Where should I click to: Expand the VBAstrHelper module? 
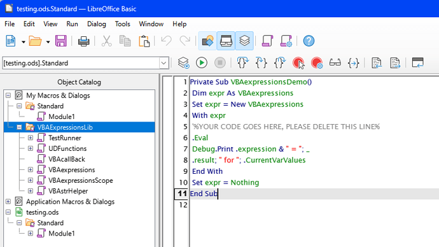(31, 191)
